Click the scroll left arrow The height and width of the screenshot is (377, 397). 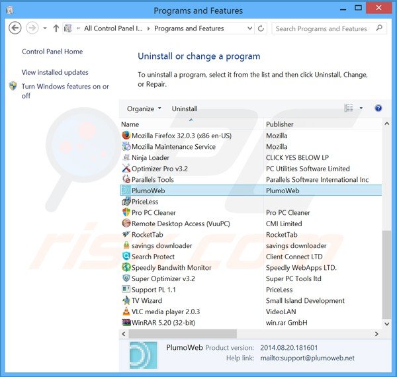(124, 334)
